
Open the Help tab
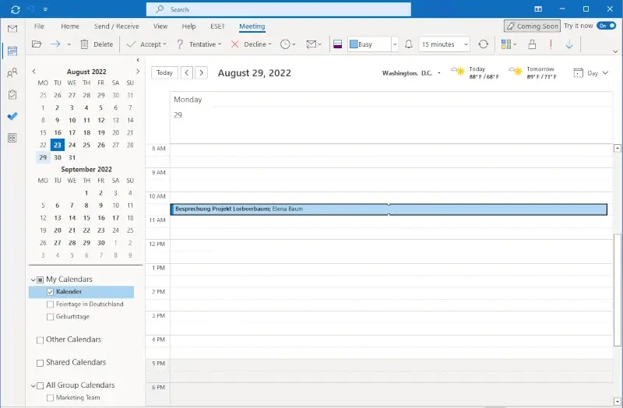point(188,26)
